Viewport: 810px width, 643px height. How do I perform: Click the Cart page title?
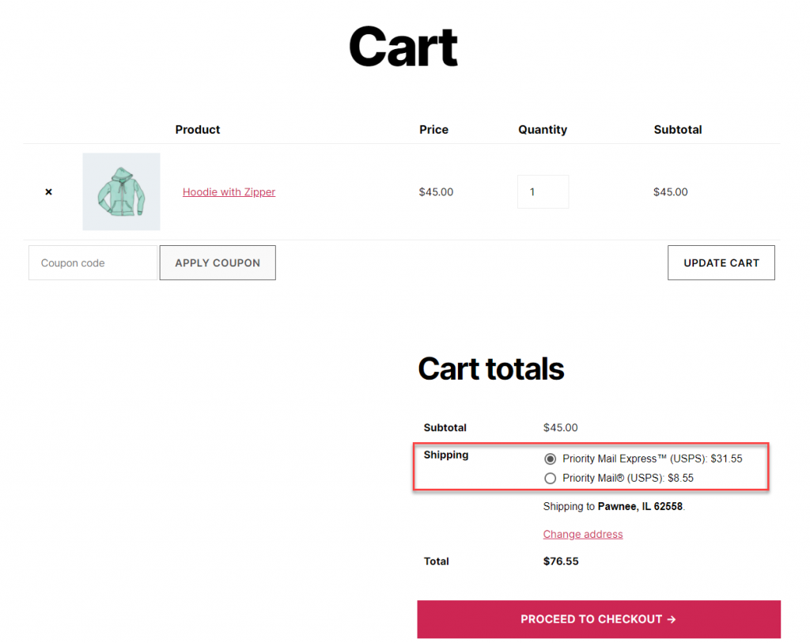click(403, 47)
